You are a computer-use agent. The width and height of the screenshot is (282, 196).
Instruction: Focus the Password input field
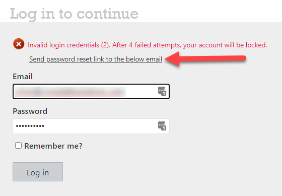91,126
